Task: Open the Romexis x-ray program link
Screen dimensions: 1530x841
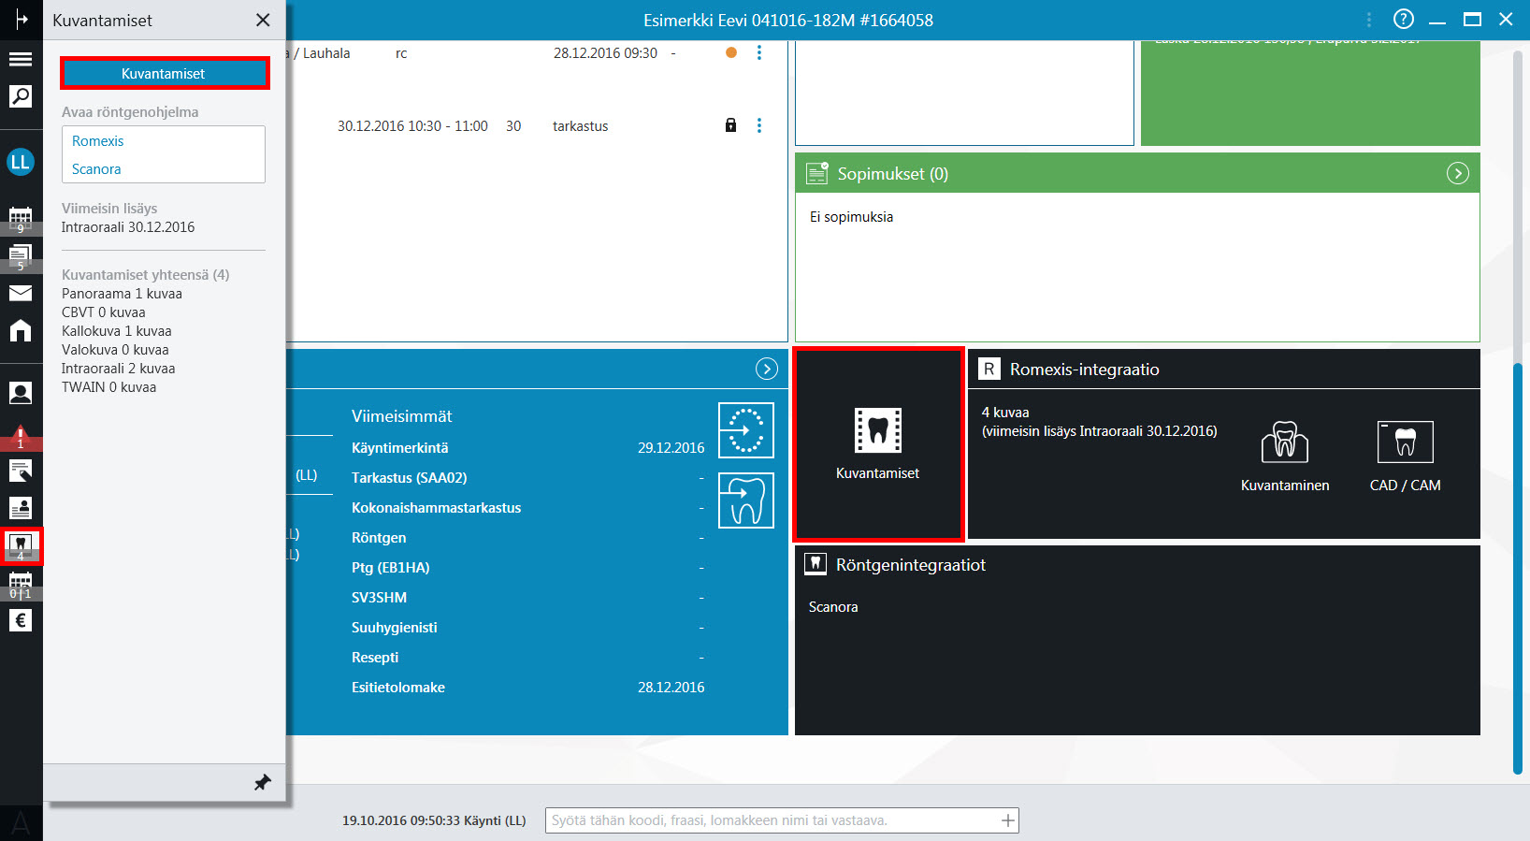Action: [97, 141]
